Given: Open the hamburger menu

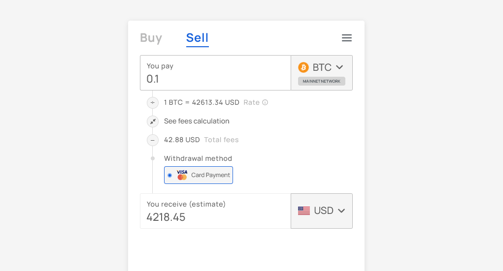Looking at the screenshot, I should coord(347,38).
